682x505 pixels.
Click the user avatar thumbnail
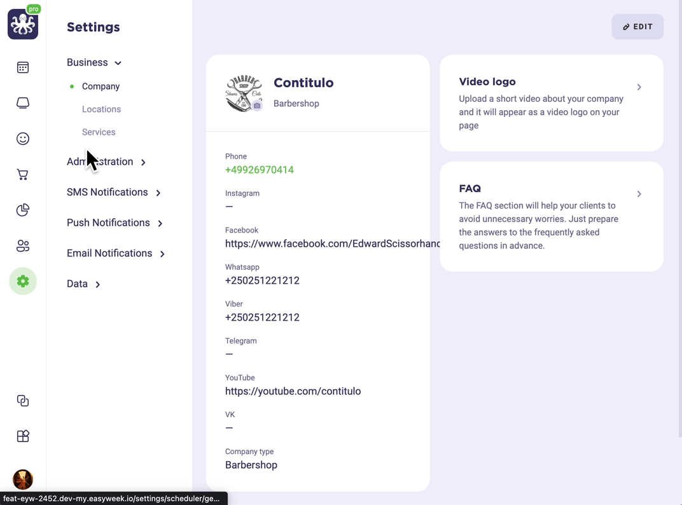(23, 480)
